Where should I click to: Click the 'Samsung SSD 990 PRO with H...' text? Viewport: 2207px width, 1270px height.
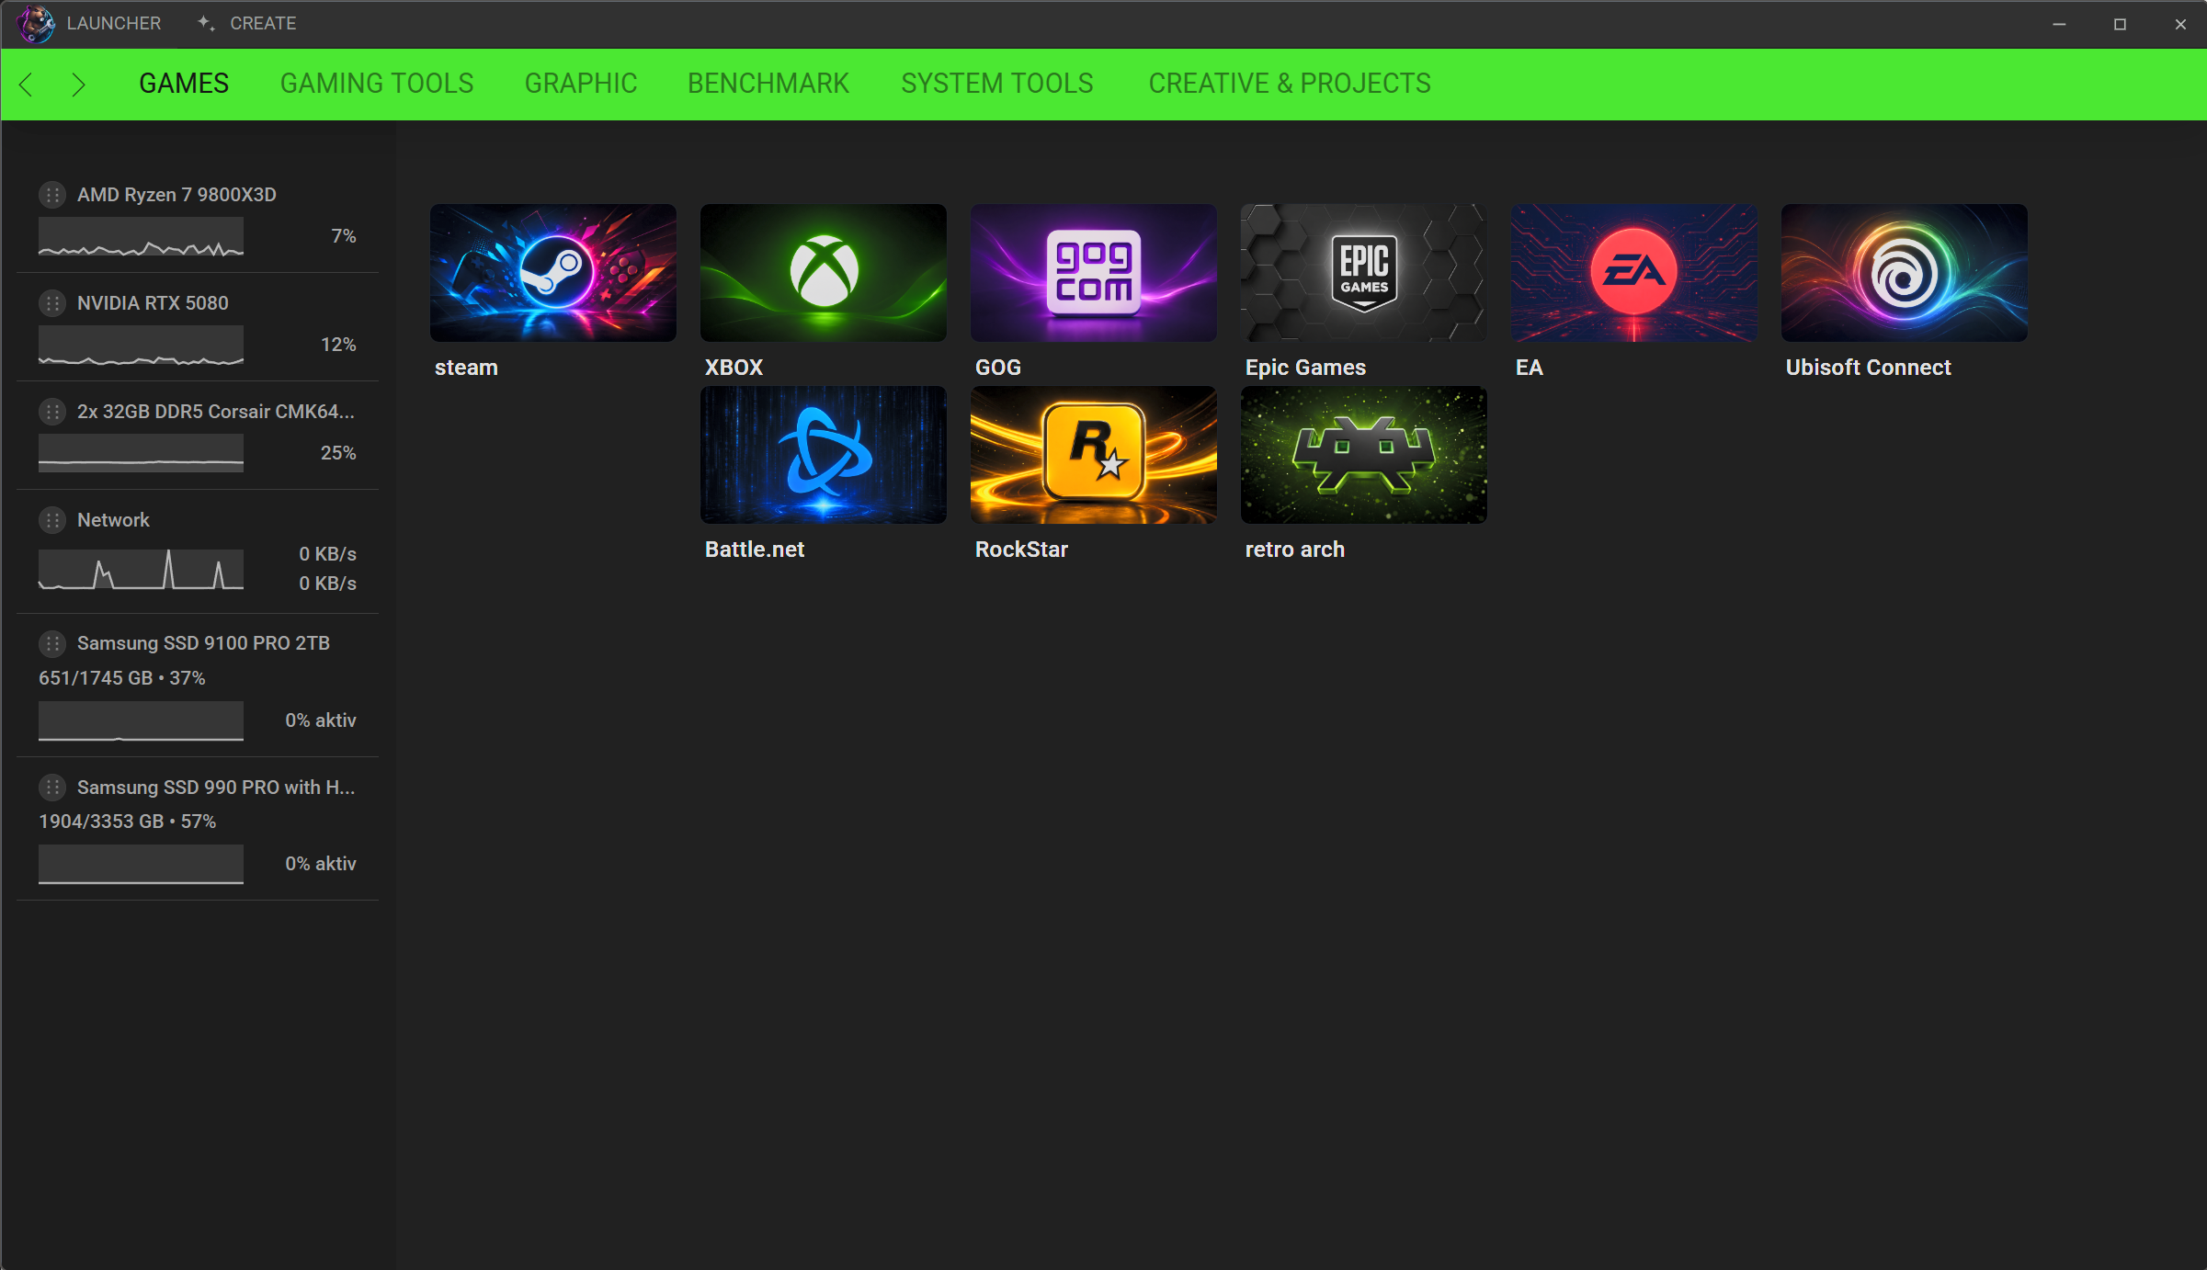[x=216, y=788]
